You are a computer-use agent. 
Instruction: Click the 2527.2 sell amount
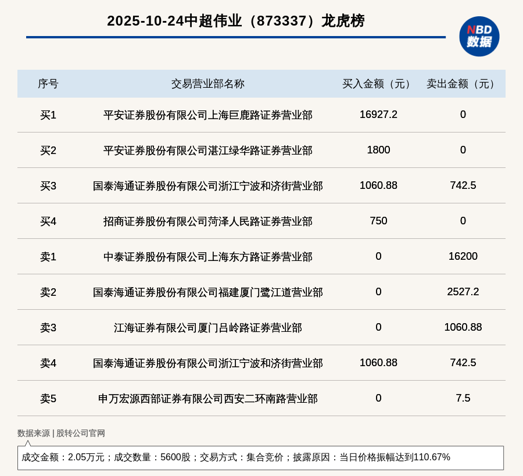tap(463, 292)
